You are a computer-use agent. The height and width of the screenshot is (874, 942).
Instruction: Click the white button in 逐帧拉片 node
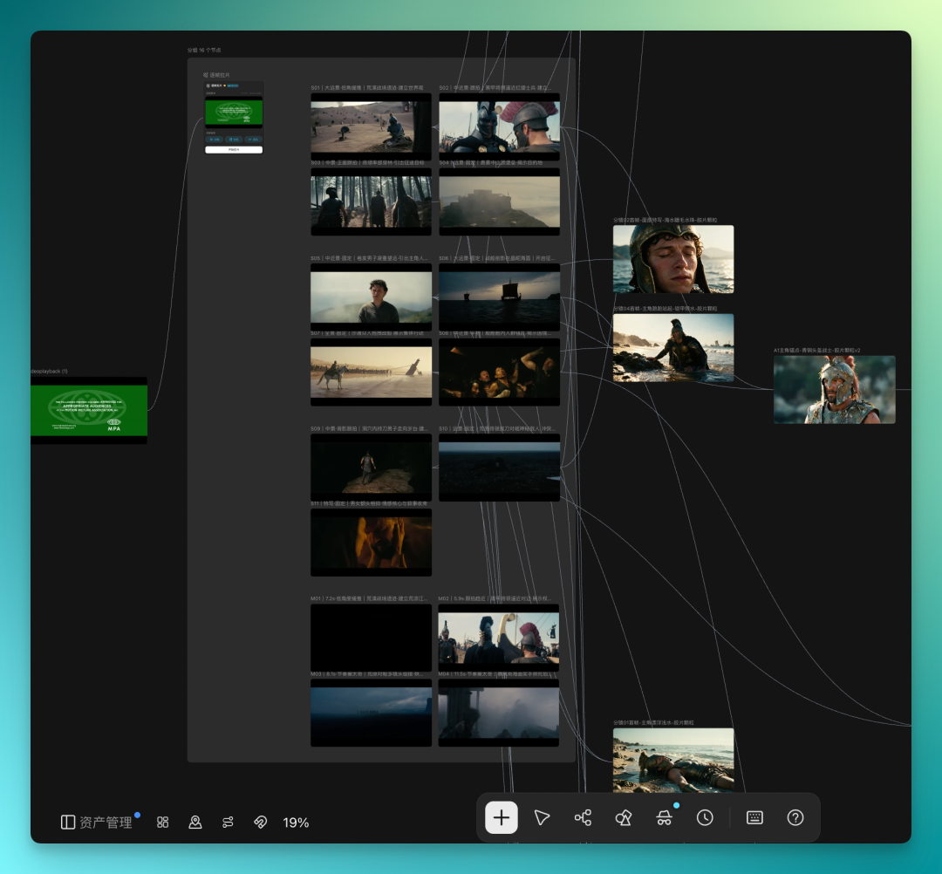click(234, 149)
